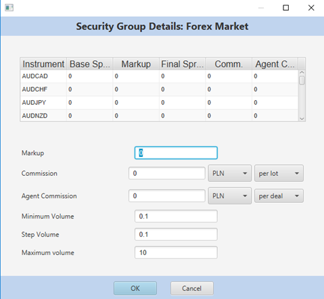The width and height of the screenshot is (324, 299).
Task: Click the Comm. column header
Action: 229,64
